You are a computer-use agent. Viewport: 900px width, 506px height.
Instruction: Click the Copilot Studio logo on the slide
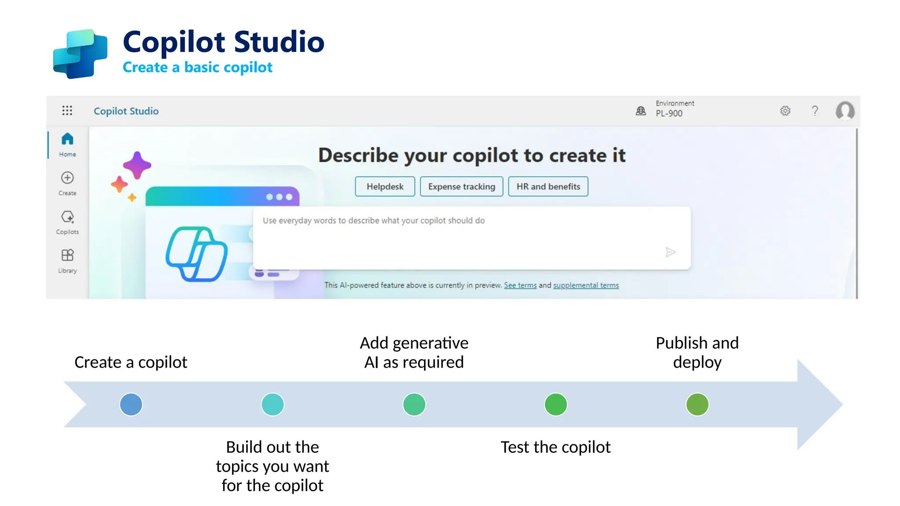[80, 54]
